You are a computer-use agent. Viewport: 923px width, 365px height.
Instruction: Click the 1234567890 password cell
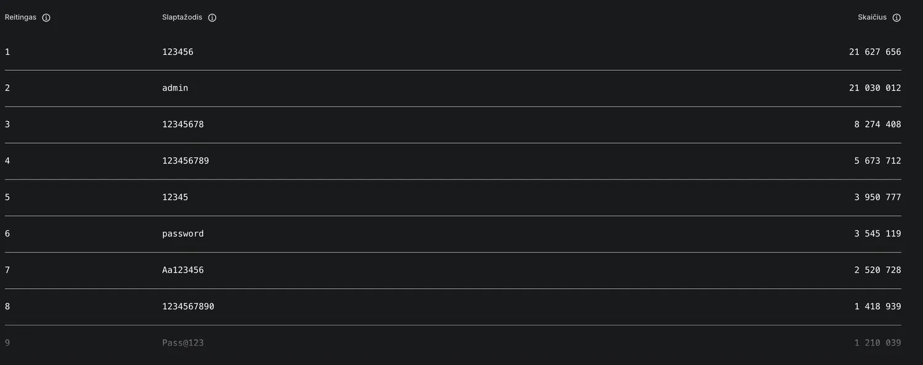click(x=188, y=306)
